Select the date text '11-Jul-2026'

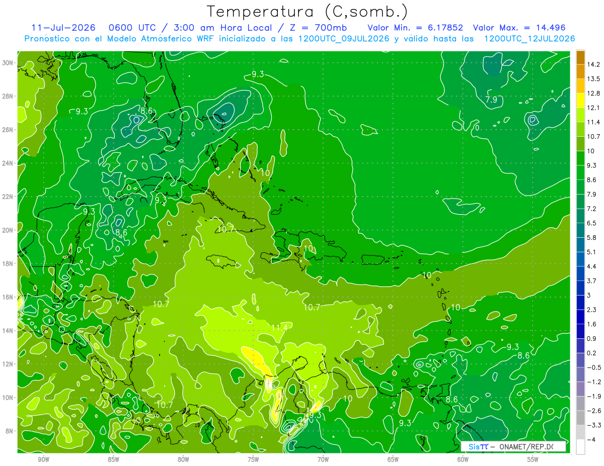(x=62, y=28)
